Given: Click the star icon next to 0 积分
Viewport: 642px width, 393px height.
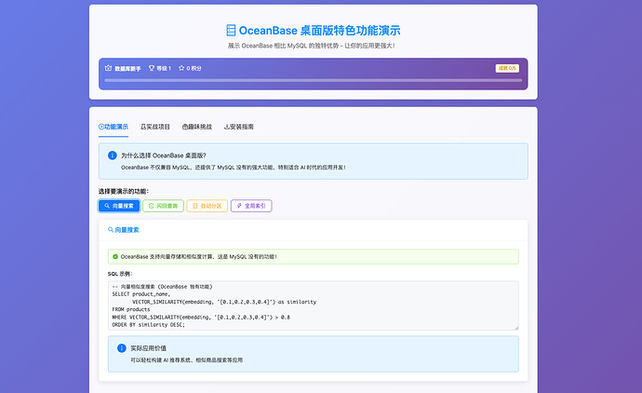Looking at the screenshot, I should tap(181, 68).
